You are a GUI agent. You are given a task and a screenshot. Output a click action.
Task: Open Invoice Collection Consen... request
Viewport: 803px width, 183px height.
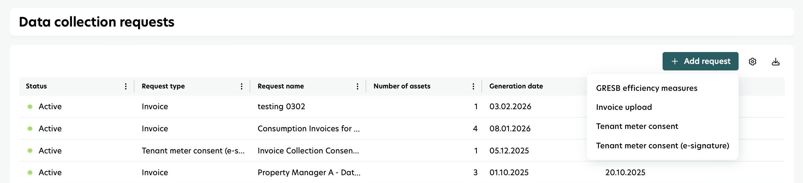pos(308,151)
